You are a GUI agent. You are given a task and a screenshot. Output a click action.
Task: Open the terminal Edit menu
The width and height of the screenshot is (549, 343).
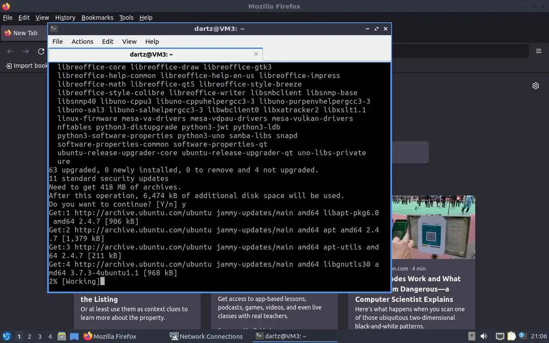point(108,42)
